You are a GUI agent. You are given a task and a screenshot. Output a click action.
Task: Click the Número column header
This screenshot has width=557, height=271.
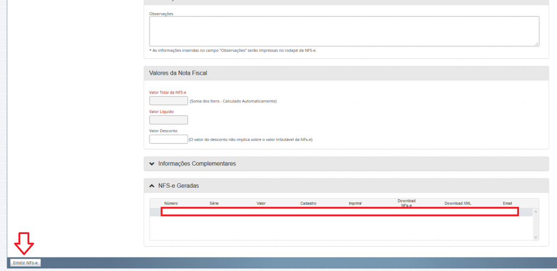tap(171, 203)
